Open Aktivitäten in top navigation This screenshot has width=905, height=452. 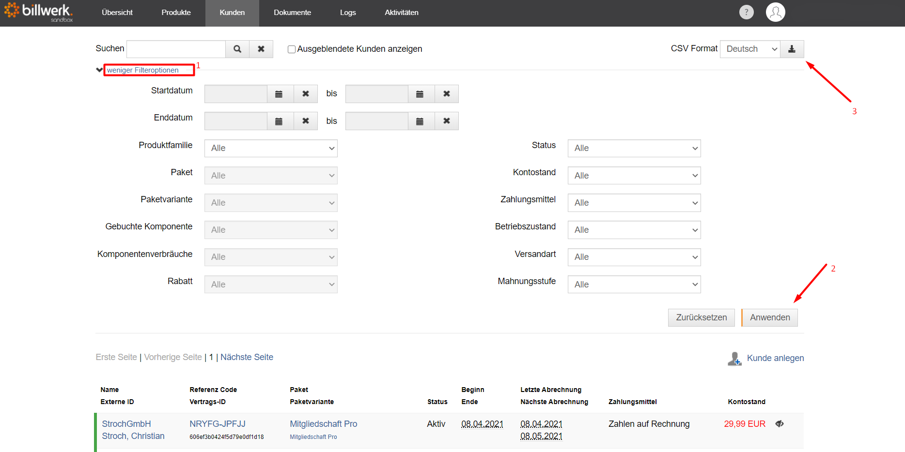[x=402, y=13]
